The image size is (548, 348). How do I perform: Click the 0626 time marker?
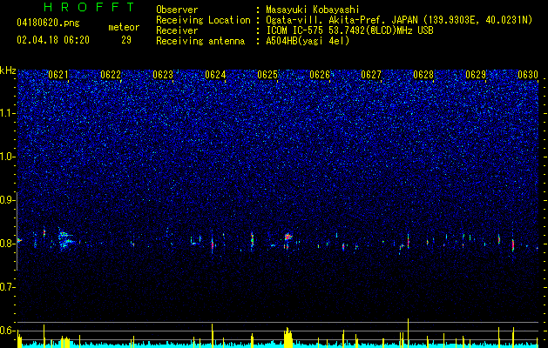320,75
